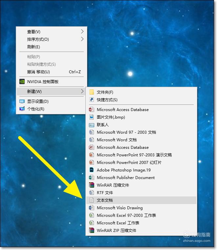Screen dimensions: 217x250
Task: Create a new 快捷方式(S) shortcut
Action: click(141, 100)
